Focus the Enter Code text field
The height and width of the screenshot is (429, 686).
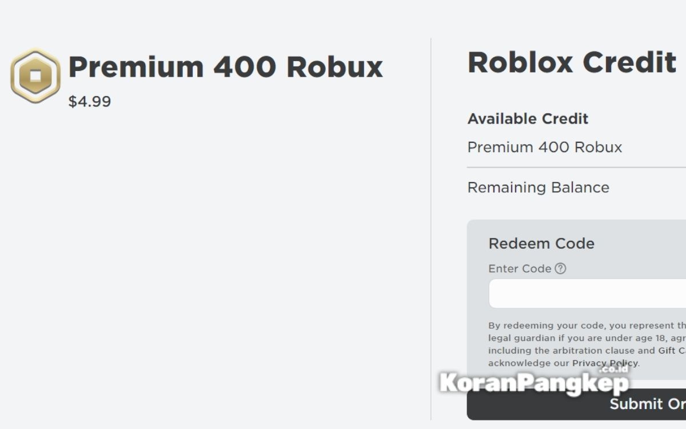click(x=587, y=294)
